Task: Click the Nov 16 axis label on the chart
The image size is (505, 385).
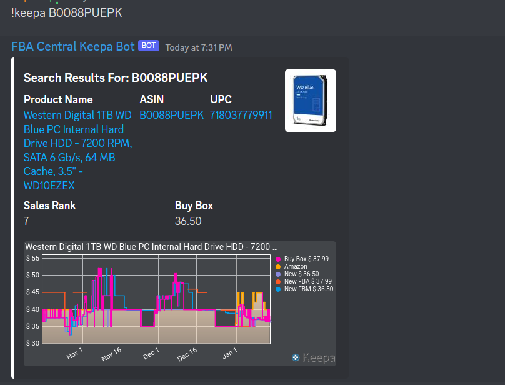Action: 111,354
